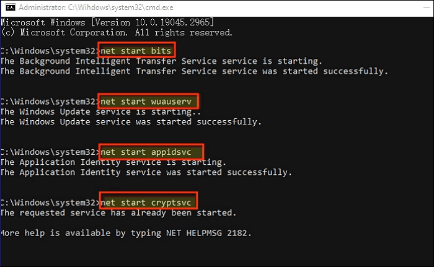
Task: Click the Microsoft Corporation copyright line
Action: pyautogui.click(x=117, y=32)
